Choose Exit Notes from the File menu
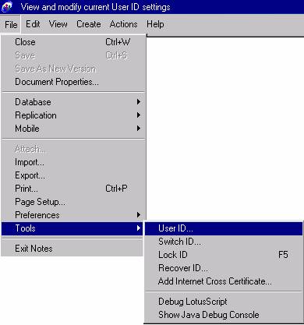 click(x=72, y=249)
